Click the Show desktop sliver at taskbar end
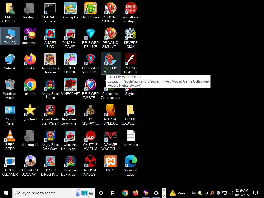Screen dimensions: 264x198 tap(263, 193)
